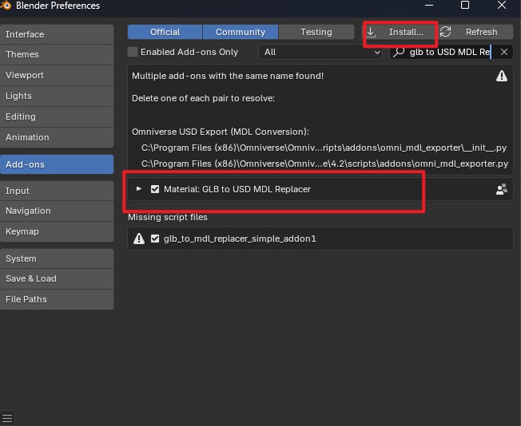Image resolution: width=521 pixels, height=426 pixels.
Task: Click into the add-on search text field
Action: [x=447, y=52]
